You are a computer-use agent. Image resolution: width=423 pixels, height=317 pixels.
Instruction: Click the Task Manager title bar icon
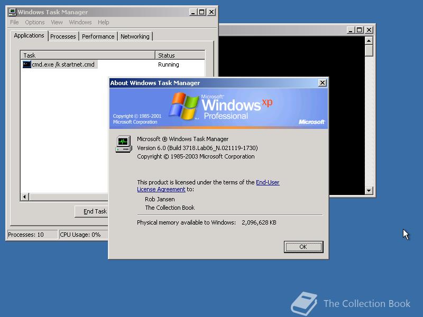[x=12, y=12]
